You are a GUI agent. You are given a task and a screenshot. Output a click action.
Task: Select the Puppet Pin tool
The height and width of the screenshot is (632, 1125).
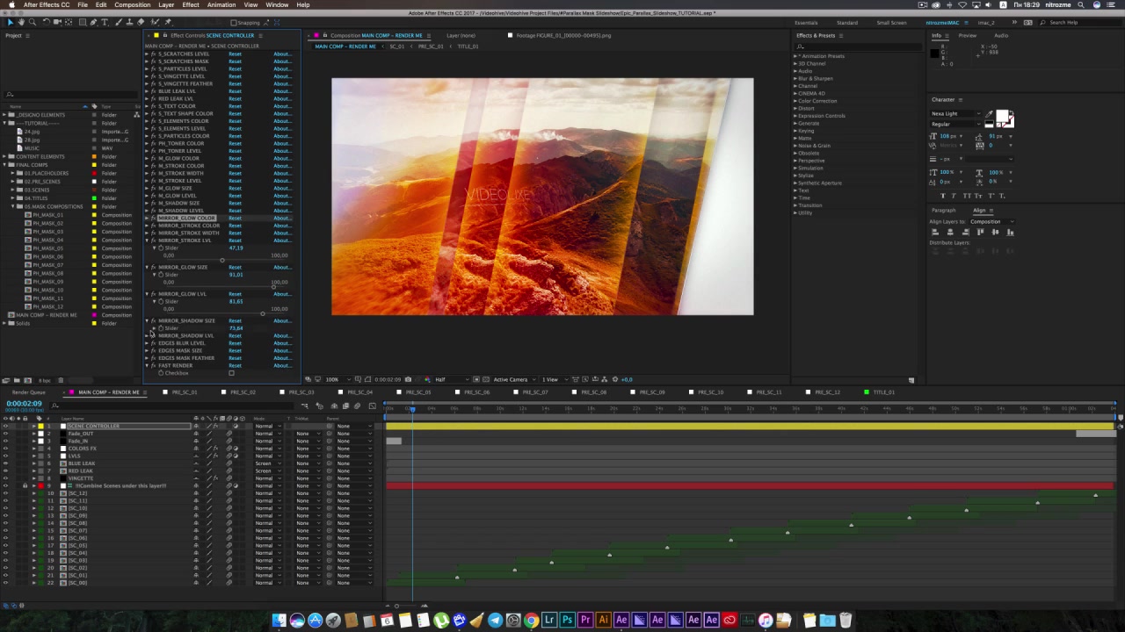tap(168, 22)
